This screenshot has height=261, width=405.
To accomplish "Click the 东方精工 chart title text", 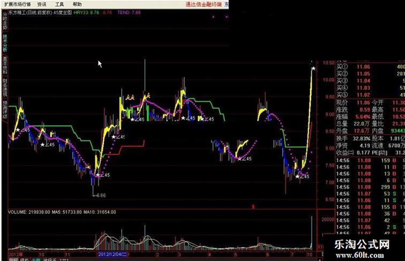I will pyautogui.click(x=18, y=12).
